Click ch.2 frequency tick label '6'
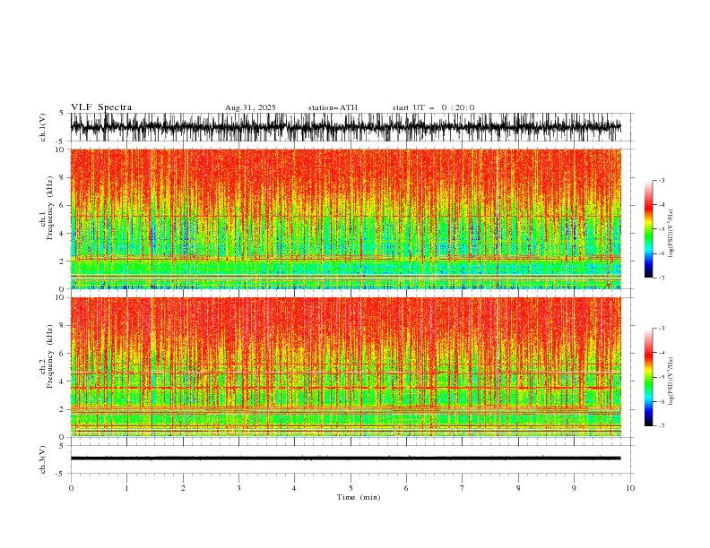 point(62,354)
